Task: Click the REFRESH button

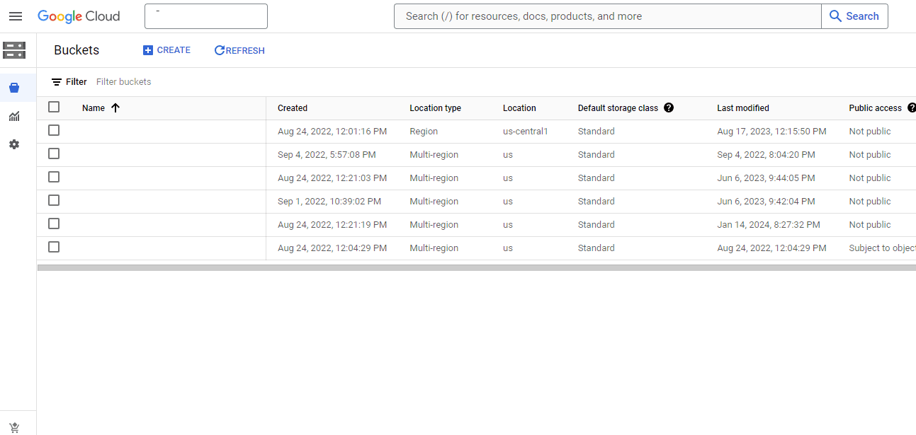Action: 239,50
